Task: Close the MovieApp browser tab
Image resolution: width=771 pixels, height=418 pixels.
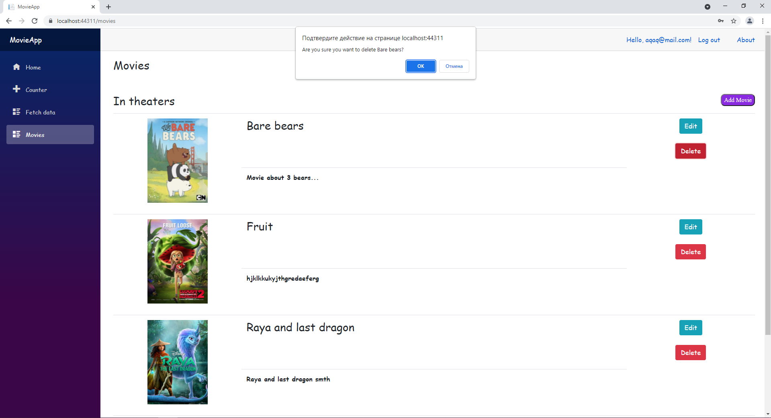Action: [x=93, y=7]
